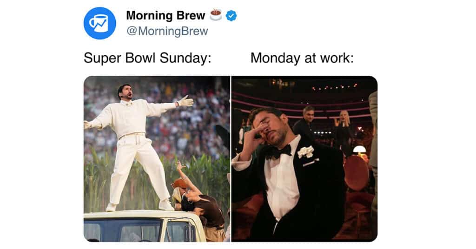Open the Morning Brew profile avatar

pos(99,23)
